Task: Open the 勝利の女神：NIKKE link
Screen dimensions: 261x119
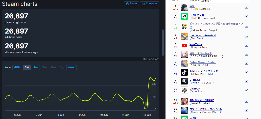Action: pyautogui.click(x=202, y=100)
